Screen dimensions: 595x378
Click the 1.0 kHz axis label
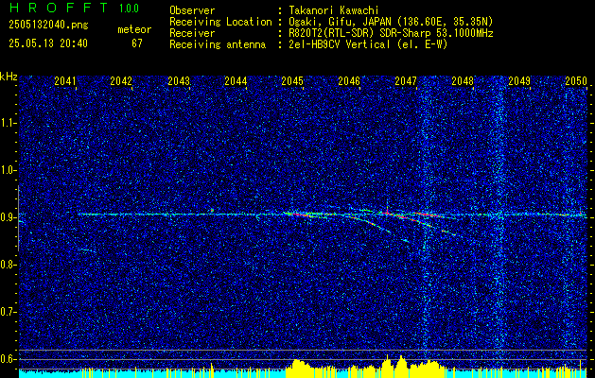[x=8, y=171]
